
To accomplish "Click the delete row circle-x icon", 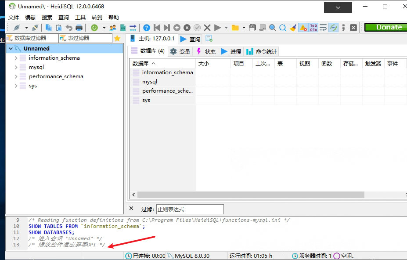I will click(x=187, y=28).
